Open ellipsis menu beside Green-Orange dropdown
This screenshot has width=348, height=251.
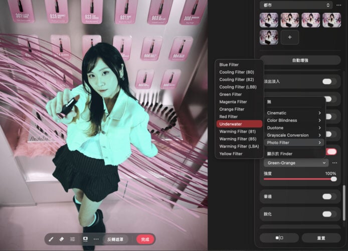click(x=334, y=162)
